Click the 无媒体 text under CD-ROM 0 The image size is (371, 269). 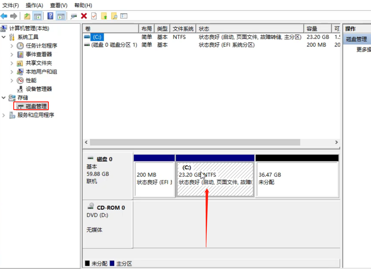click(94, 230)
